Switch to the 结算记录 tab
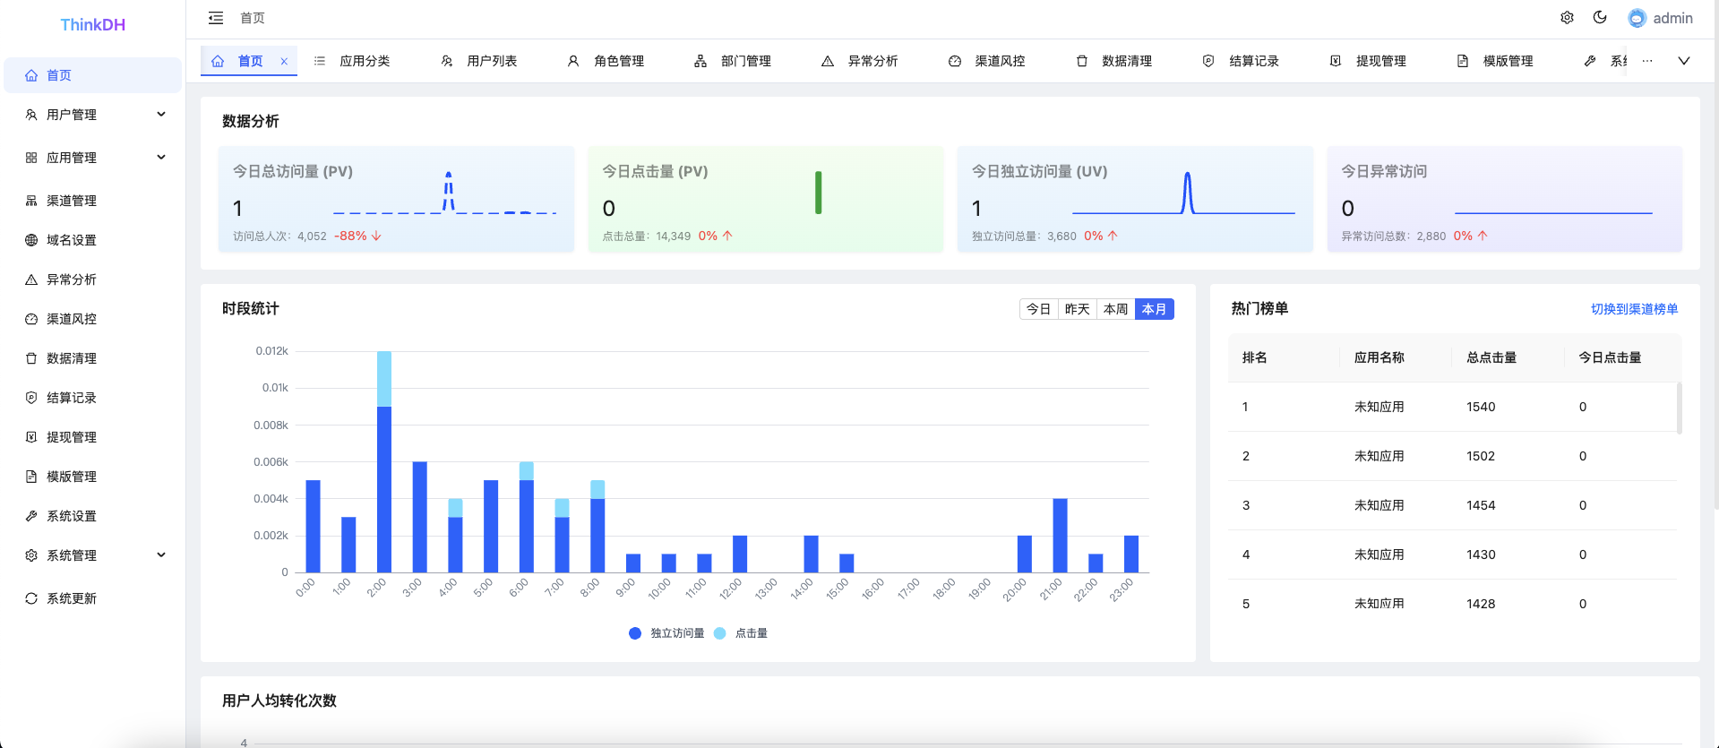The image size is (1719, 748). click(x=1253, y=61)
